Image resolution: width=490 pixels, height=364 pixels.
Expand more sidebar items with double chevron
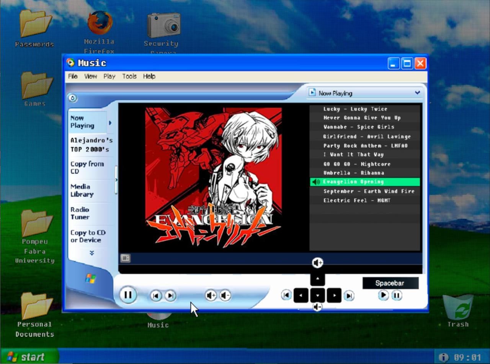coord(92,253)
